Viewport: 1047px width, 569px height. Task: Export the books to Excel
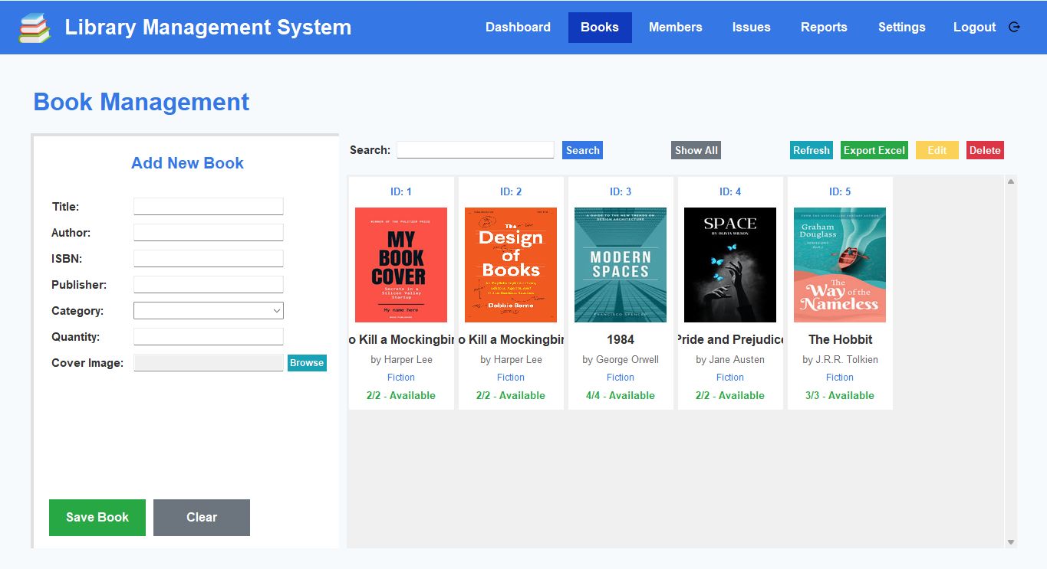874,150
